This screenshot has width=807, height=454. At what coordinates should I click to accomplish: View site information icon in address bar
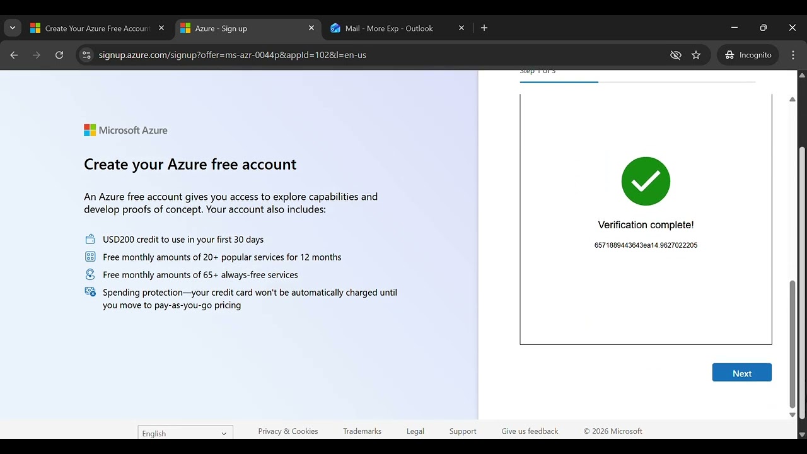87,55
